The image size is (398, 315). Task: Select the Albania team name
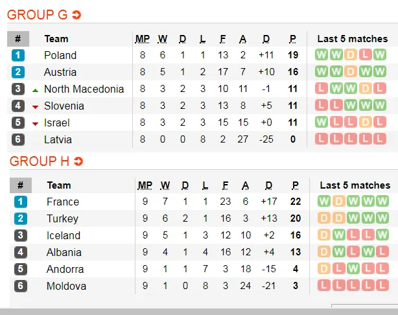[64, 252]
